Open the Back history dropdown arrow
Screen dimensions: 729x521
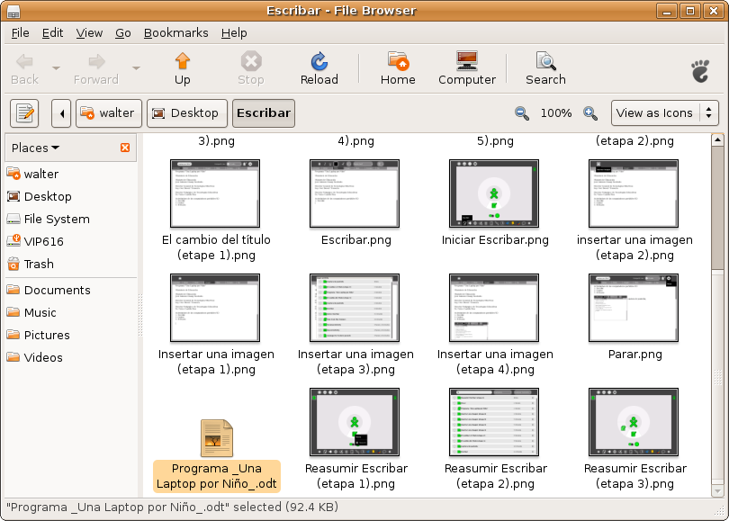pyautogui.click(x=56, y=68)
